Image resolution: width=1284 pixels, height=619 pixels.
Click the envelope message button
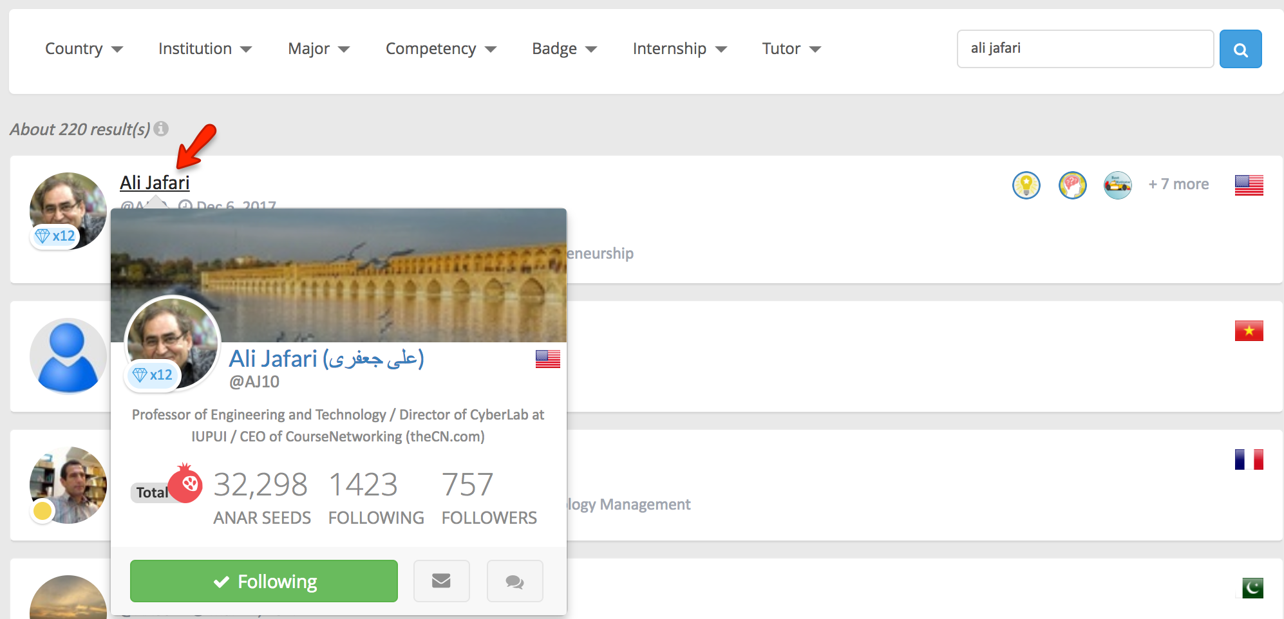[442, 581]
